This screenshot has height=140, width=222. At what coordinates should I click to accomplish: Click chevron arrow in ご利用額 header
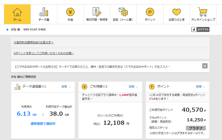click(x=137, y=87)
